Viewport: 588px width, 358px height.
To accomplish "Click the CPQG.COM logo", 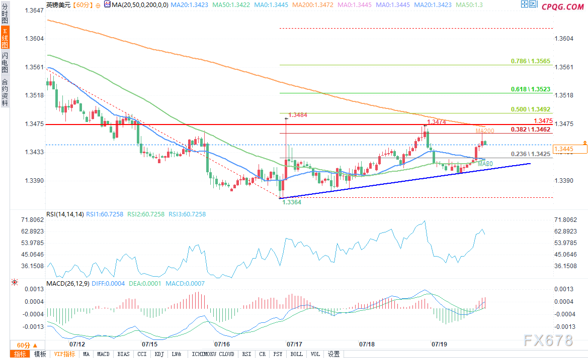I will tap(563, 6).
